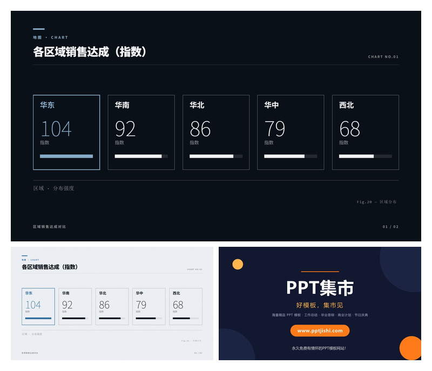
Task: Select the dark slide title 各区域销售达成（指数）
Action: pos(90,52)
